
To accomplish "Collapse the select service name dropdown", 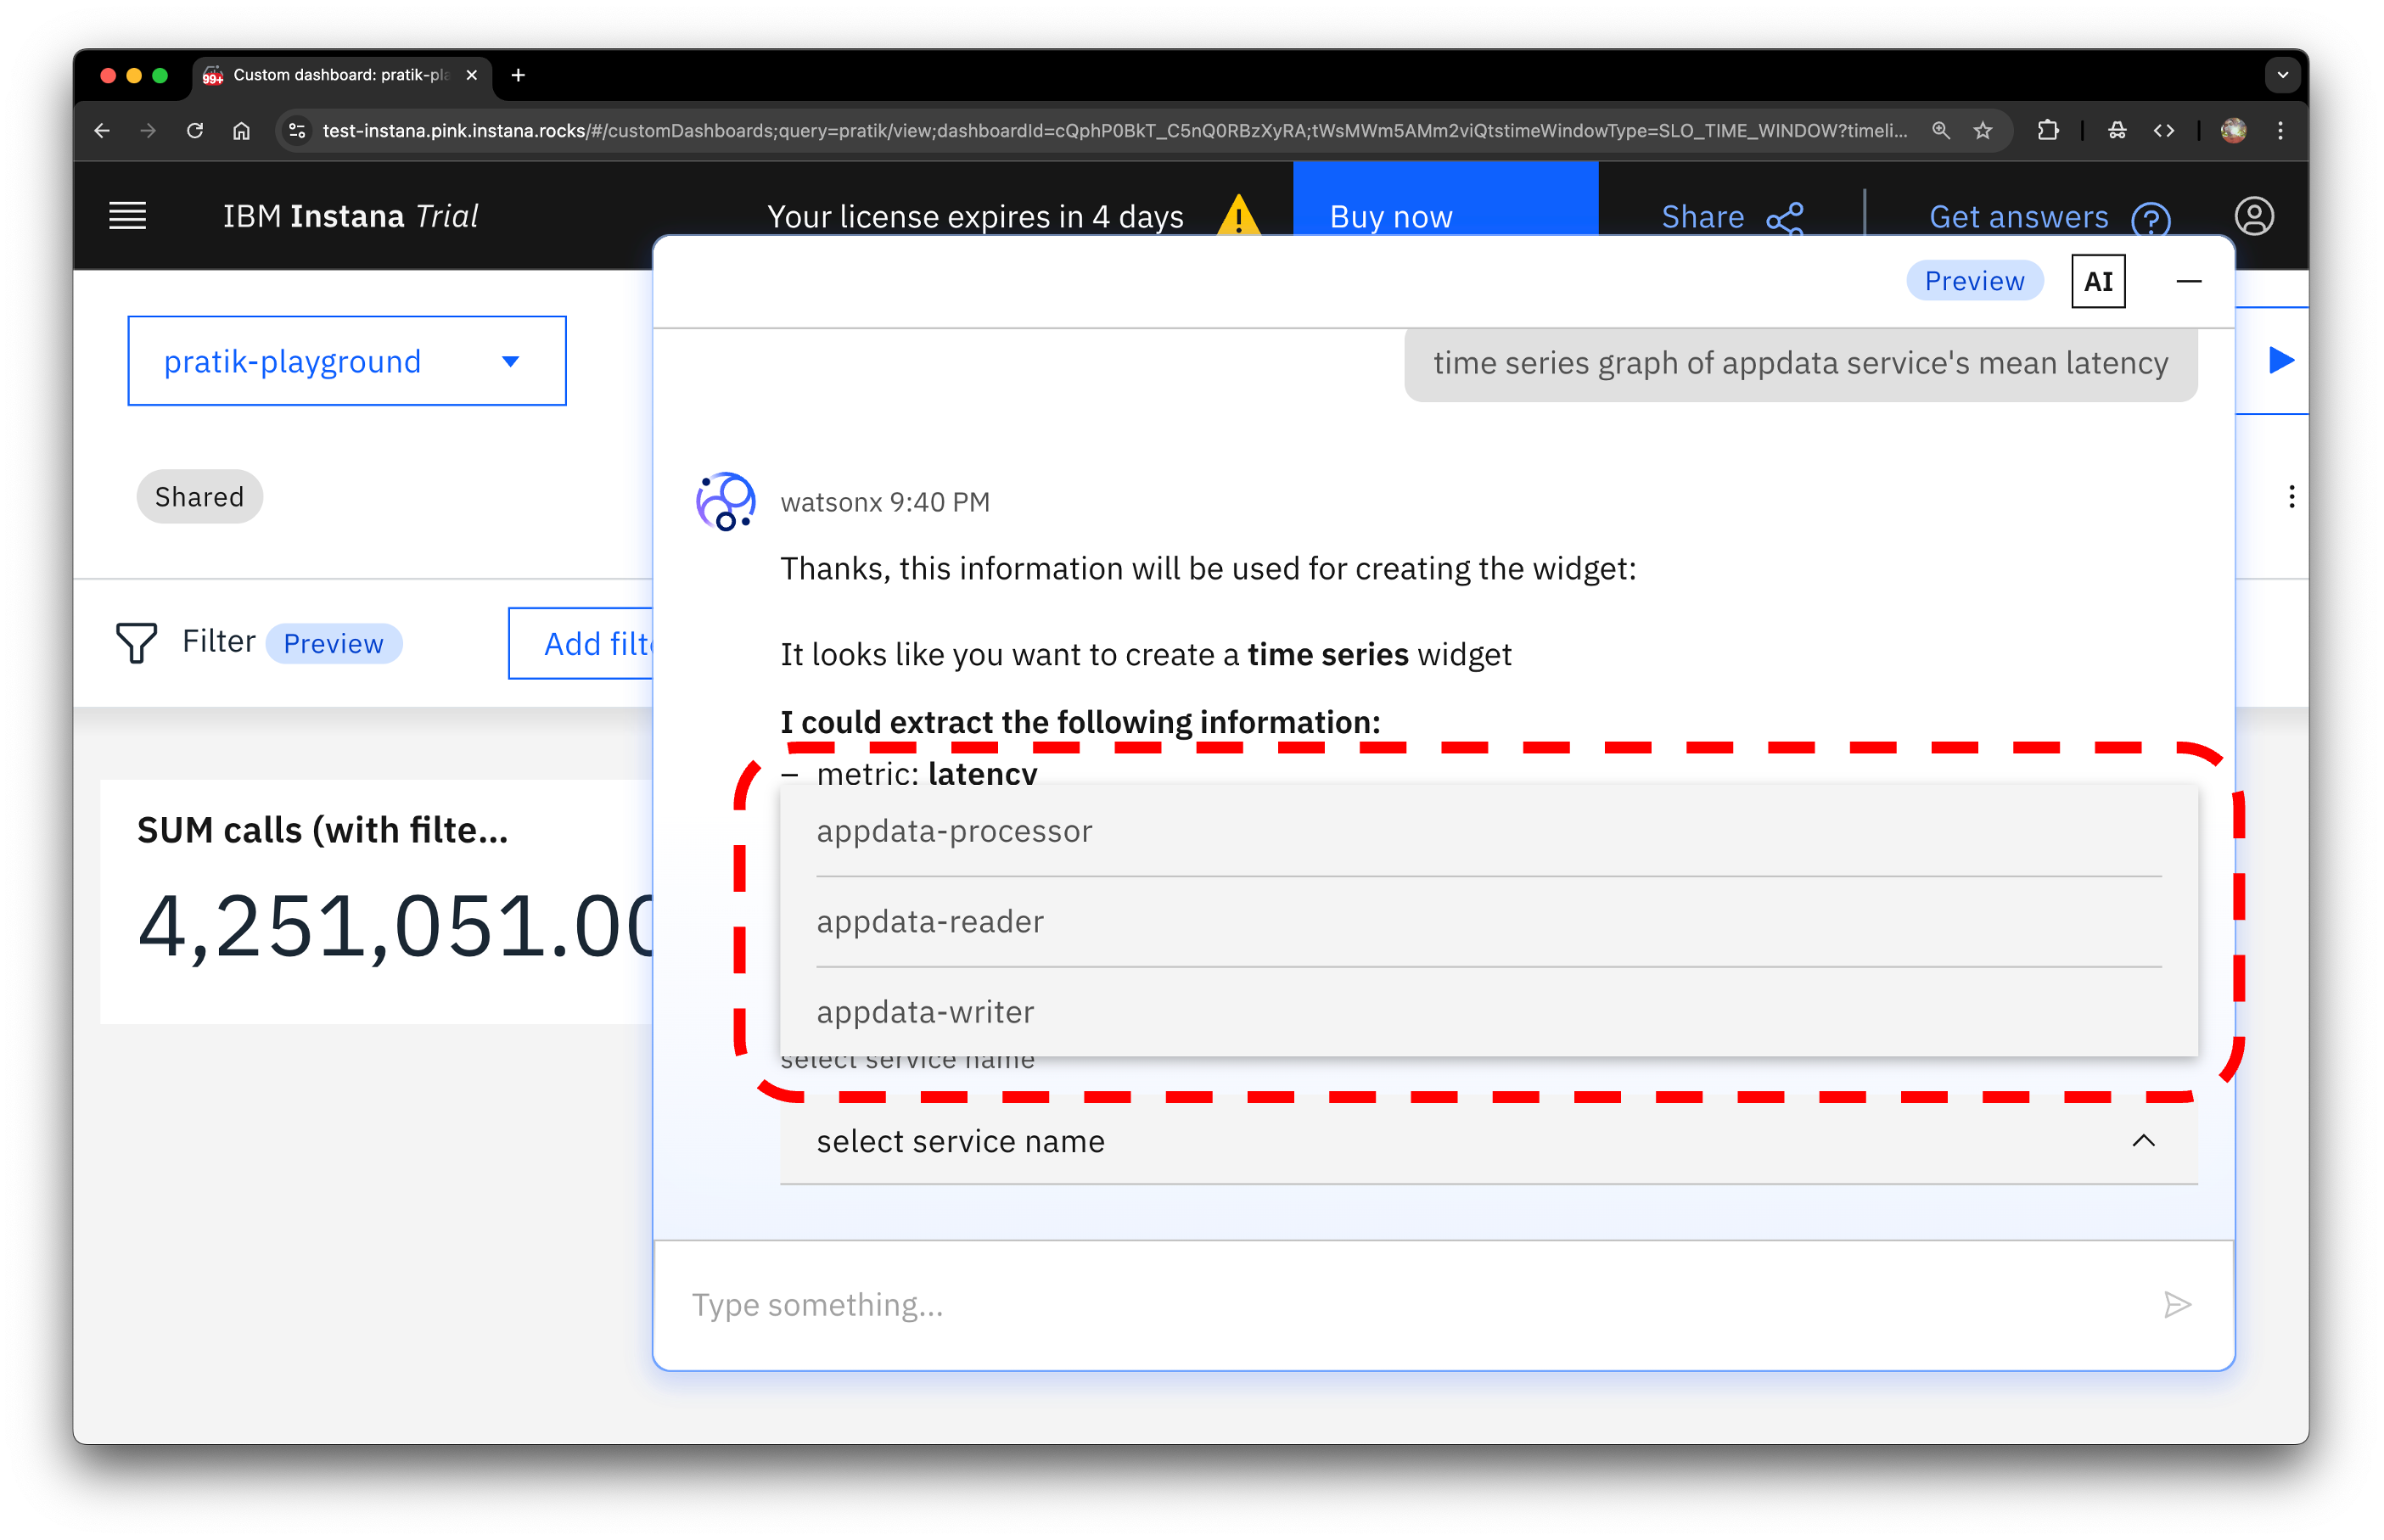I will click(x=2143, y=1141).
